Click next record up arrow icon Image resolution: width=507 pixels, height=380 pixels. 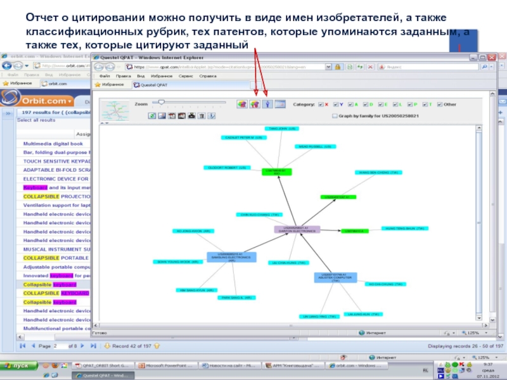point(157,346)
